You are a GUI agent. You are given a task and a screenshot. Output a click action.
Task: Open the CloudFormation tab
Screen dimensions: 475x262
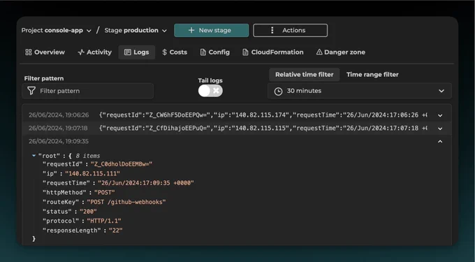click(x=272, y=52)
